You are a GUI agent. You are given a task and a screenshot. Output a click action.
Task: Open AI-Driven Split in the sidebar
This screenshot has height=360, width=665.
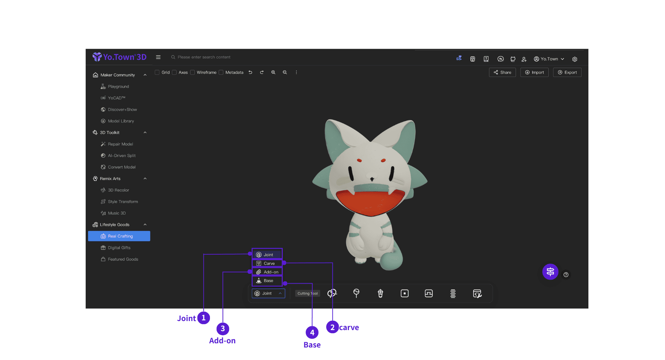tap(119, 155)
